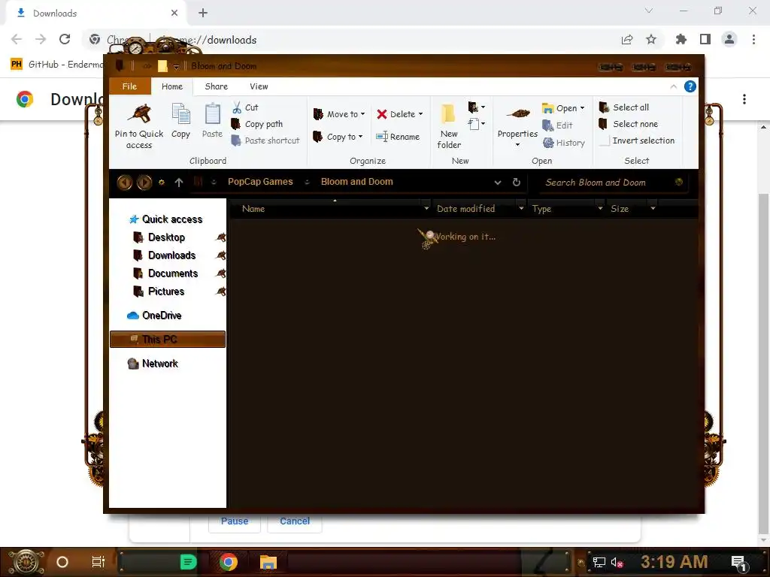Click PopCap Games breadcrumb
This screenshot has width=770, height=577.
[259, 182]
